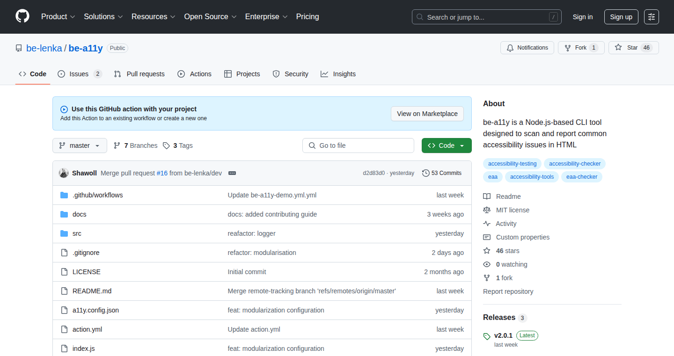
Task: Click the commit history clock icon
Action: point(425,173)
